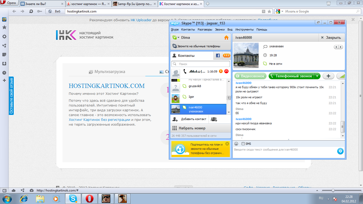Screen dimensions: 363x204
Task: Open Windows Explorer folder in taskbar
Action: [40, 198]
